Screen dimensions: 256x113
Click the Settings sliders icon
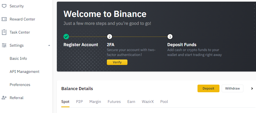click(4, 45)
